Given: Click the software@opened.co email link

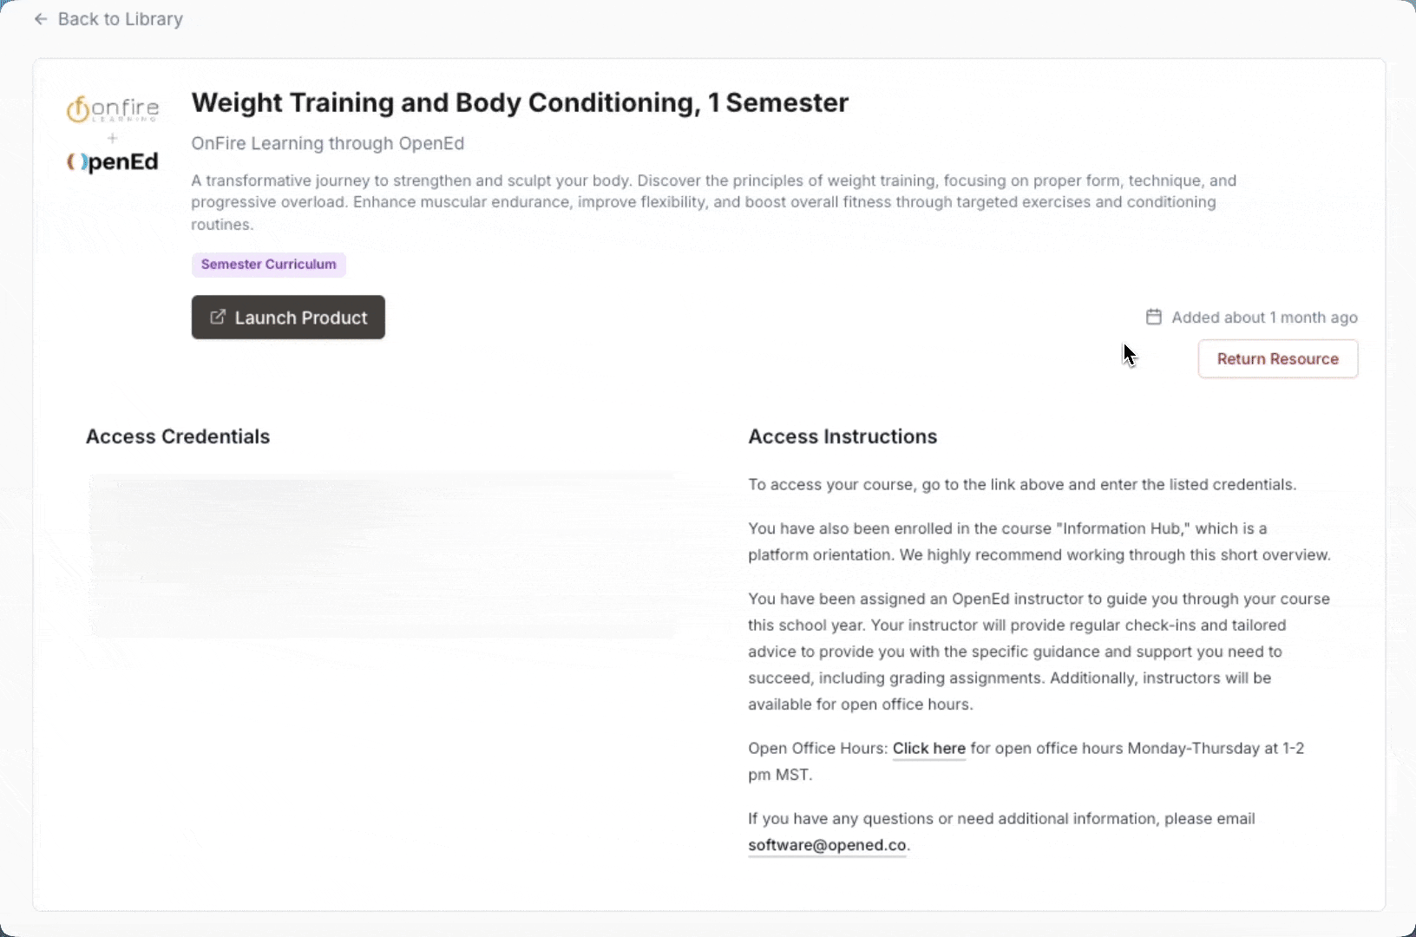Looking at the screenshot, I should point(827,845).
